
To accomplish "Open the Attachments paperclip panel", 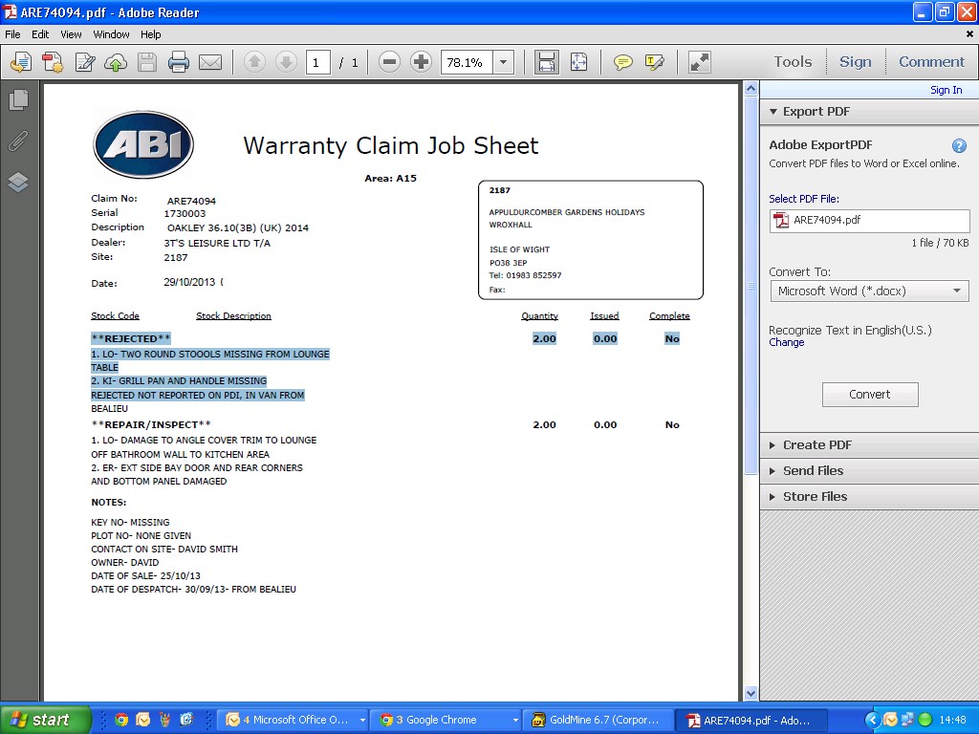I will point(18,141).
